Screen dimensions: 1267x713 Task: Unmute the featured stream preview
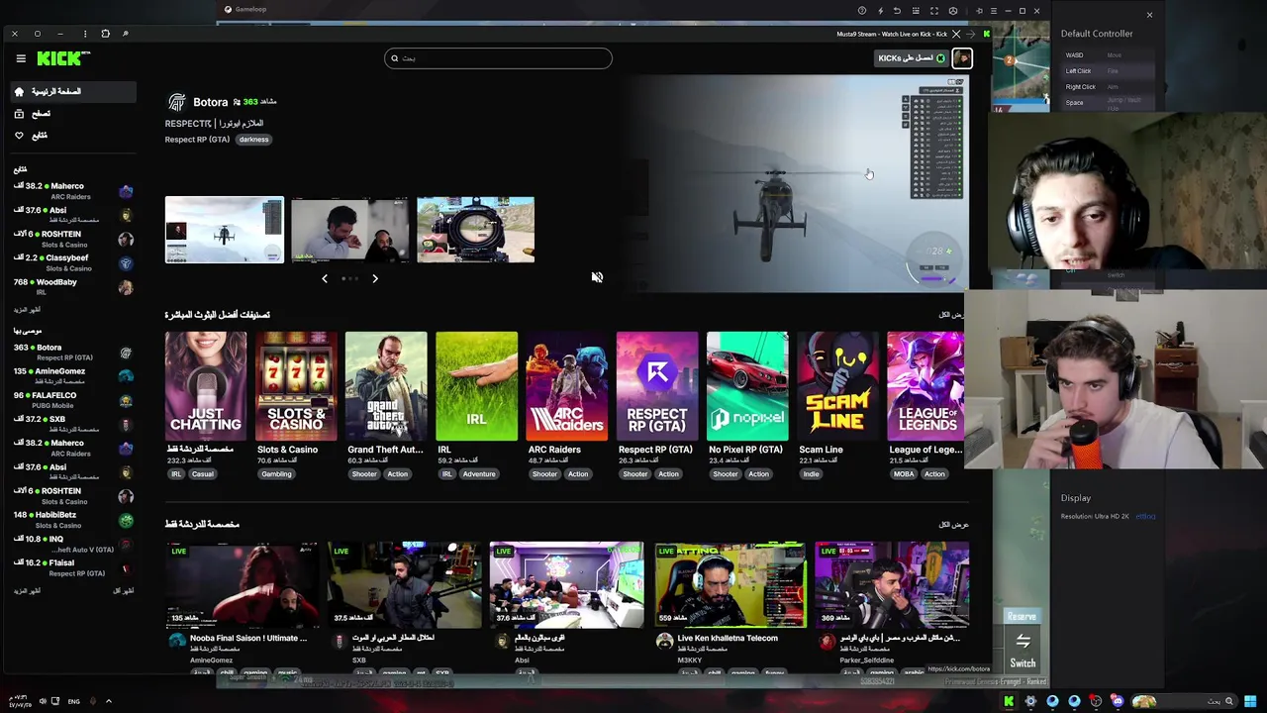597,277
